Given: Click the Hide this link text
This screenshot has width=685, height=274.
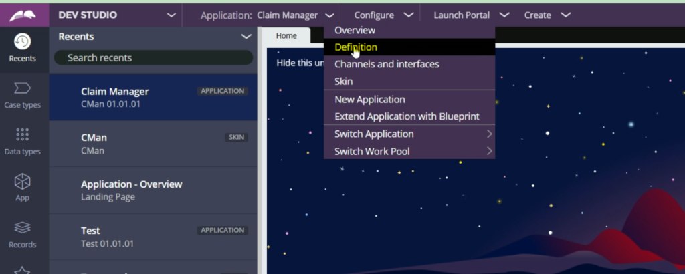Looking at the screenshot, I should (300, 63).
